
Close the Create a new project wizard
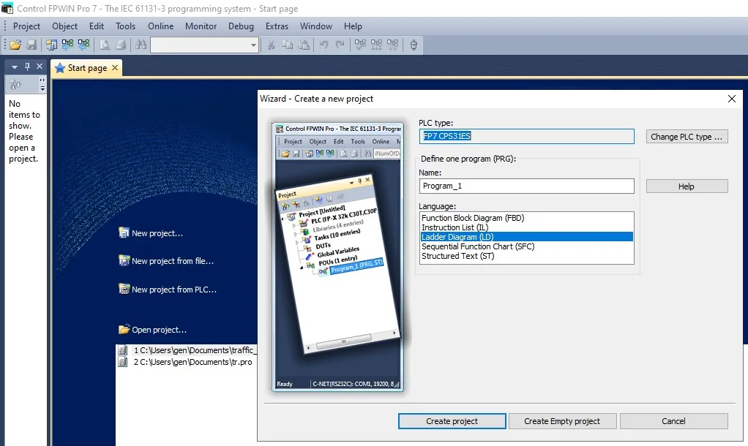click(x=732, y=99)
